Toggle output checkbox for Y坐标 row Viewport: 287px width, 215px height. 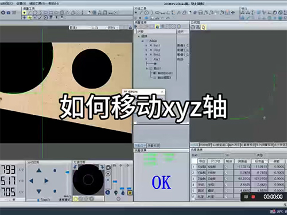tap(226, 173)
